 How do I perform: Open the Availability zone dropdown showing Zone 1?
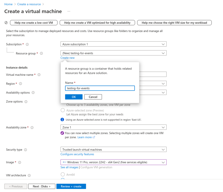click(x=113, y=127)
